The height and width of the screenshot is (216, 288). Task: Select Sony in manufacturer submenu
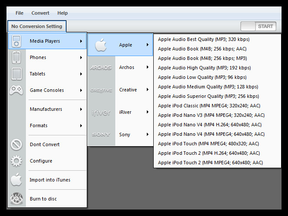click(120, 135)
